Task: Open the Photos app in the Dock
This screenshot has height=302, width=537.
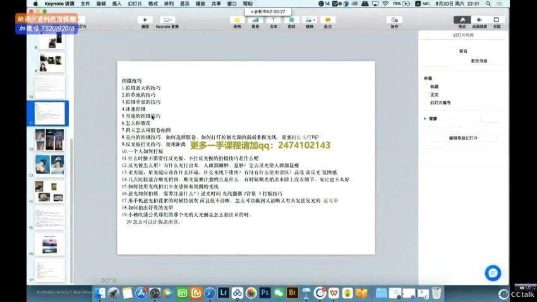Action: click(251, 293)
